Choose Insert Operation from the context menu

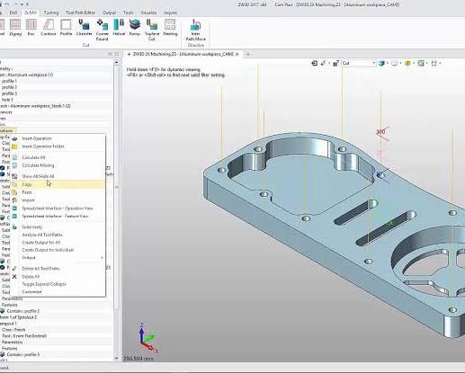58,138
